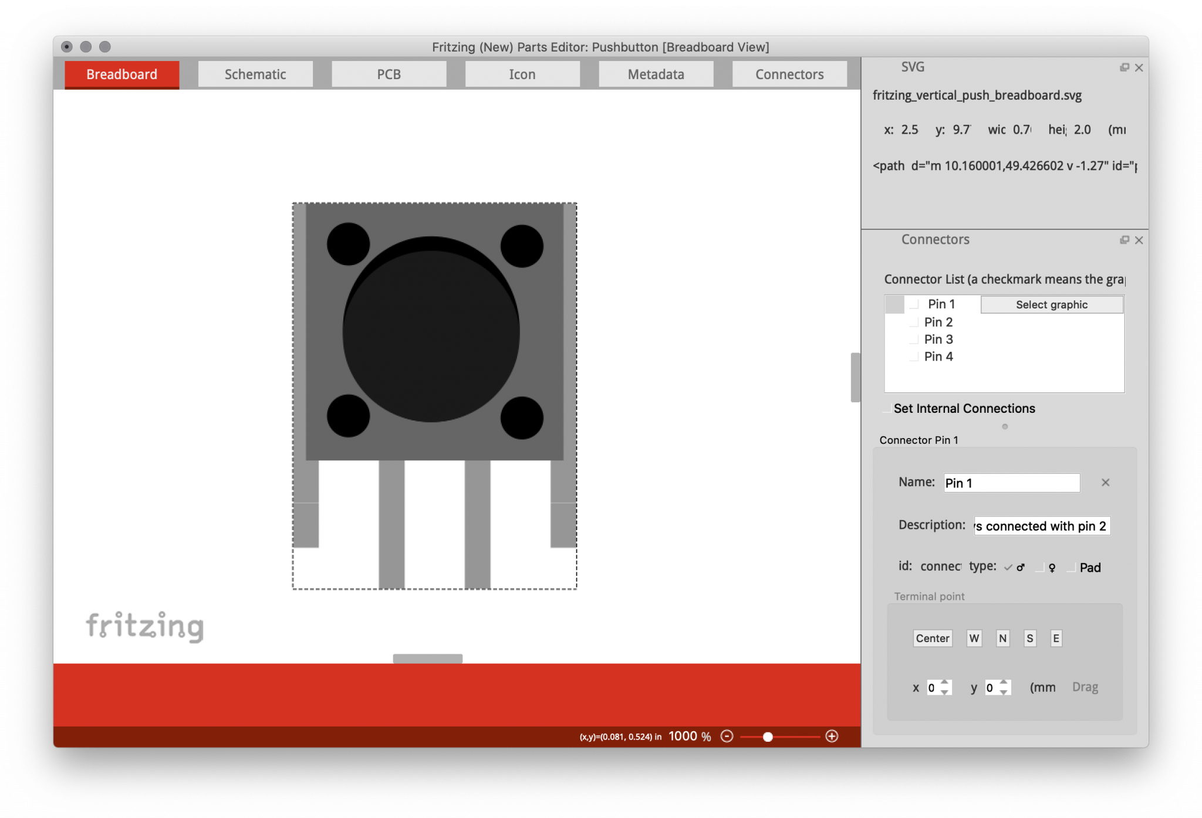Increase terminal point x value
This screenshot has width=1202, height=818.
coord(945,683)
